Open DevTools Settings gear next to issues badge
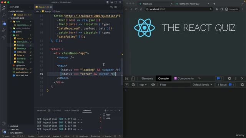 coord(229,78)
